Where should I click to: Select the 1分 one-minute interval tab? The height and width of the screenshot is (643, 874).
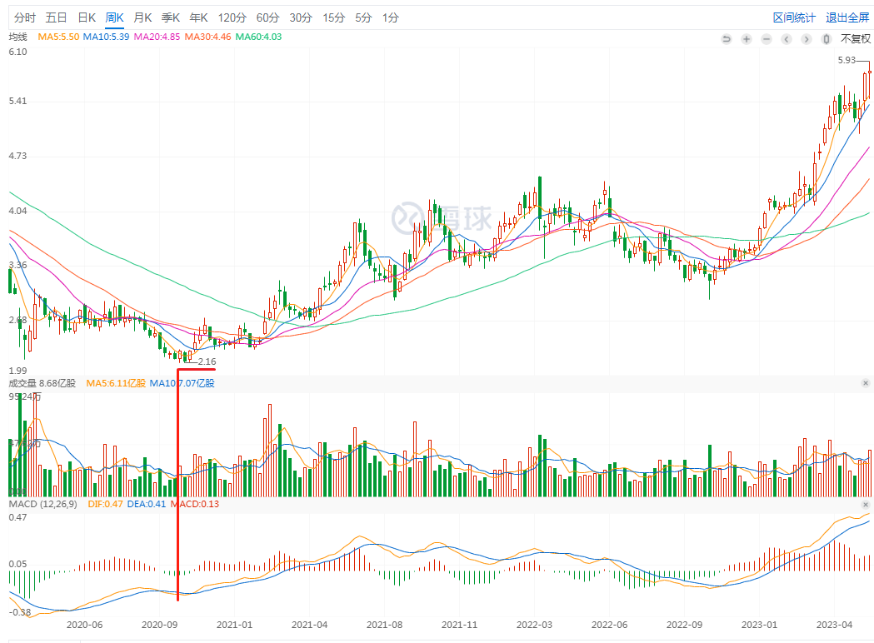click(390, 17)
